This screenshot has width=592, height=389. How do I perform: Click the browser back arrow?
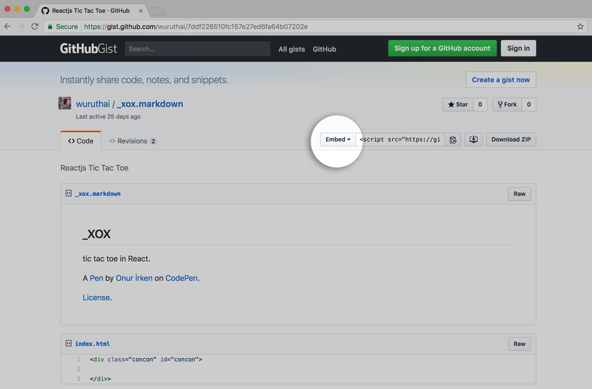pos(7,27)
